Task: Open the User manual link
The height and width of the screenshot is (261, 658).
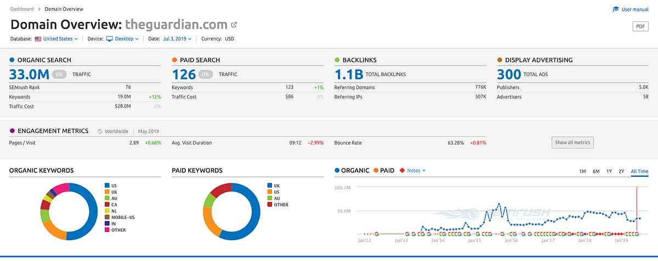Action: pyautogui.click(x=636, y=9)
